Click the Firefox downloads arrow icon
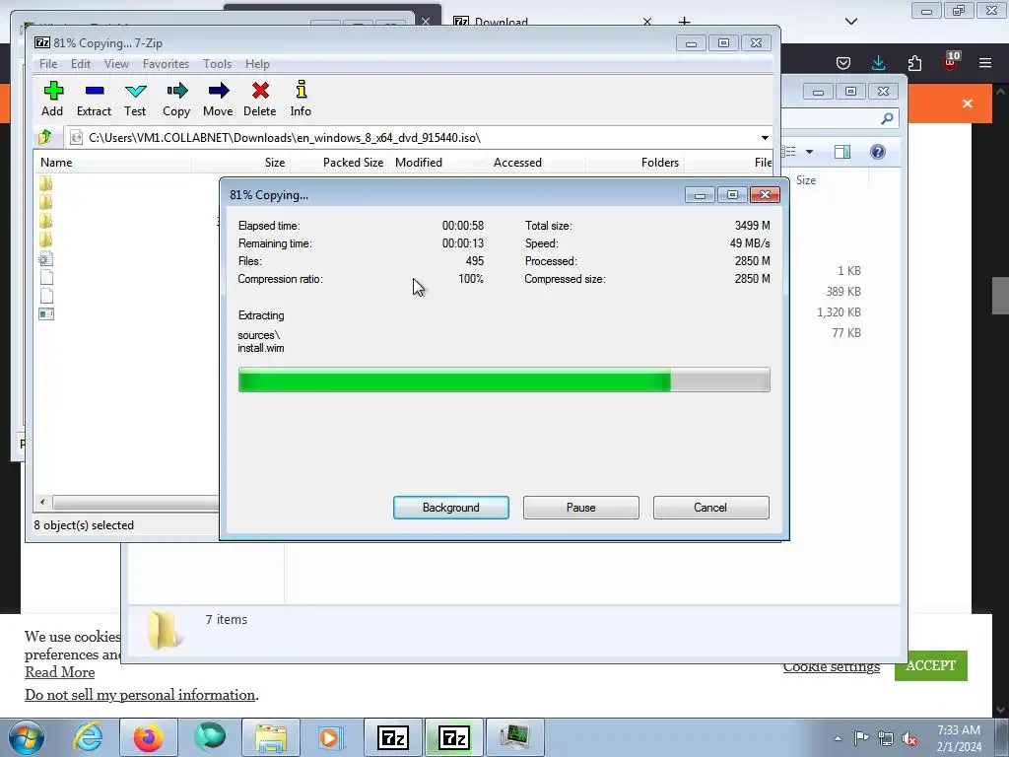This screenshot has height=757, width=1009. [878, 63]
